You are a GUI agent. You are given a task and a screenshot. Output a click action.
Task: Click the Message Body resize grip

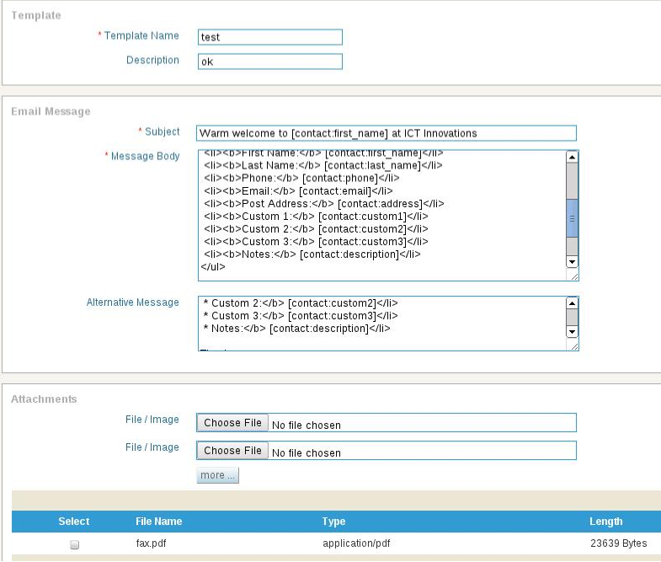tap(573, 276)
